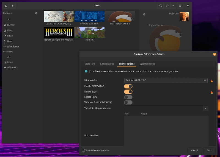Click the Value column header in DLL overrides
Image resolution: width=220 pixels, height=157 pixels.
tap(144, 114)
